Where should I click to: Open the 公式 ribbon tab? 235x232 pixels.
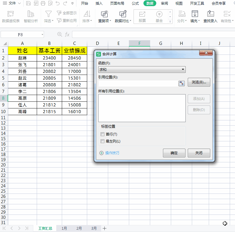tap(135, 3)
